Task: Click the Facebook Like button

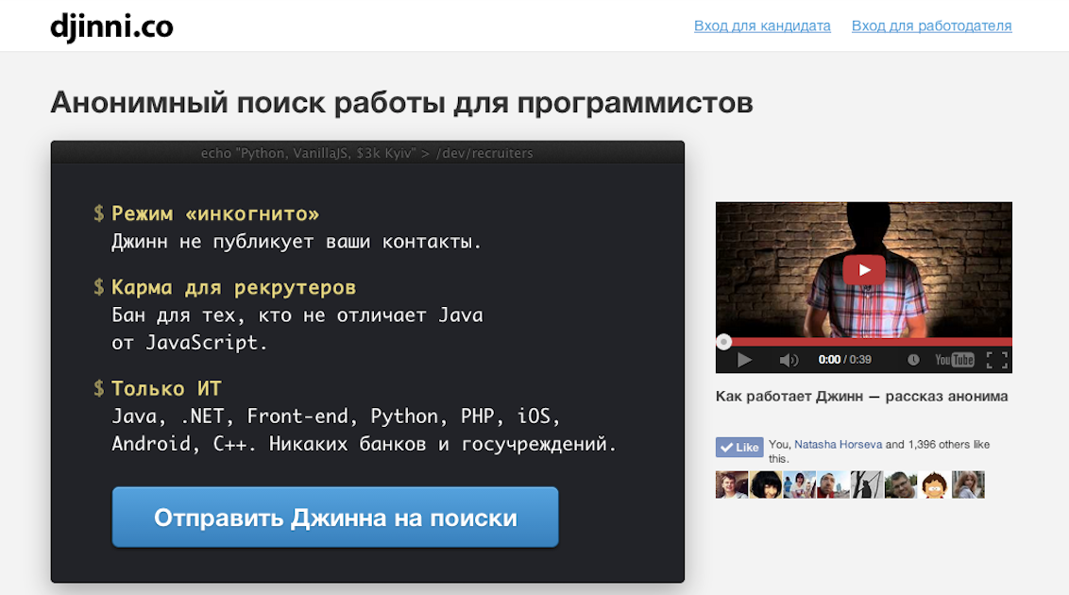Action: click(x=739, y=447)
